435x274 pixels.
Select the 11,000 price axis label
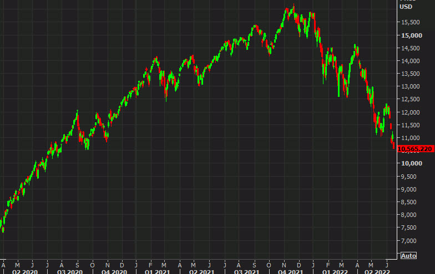(411, 138)
